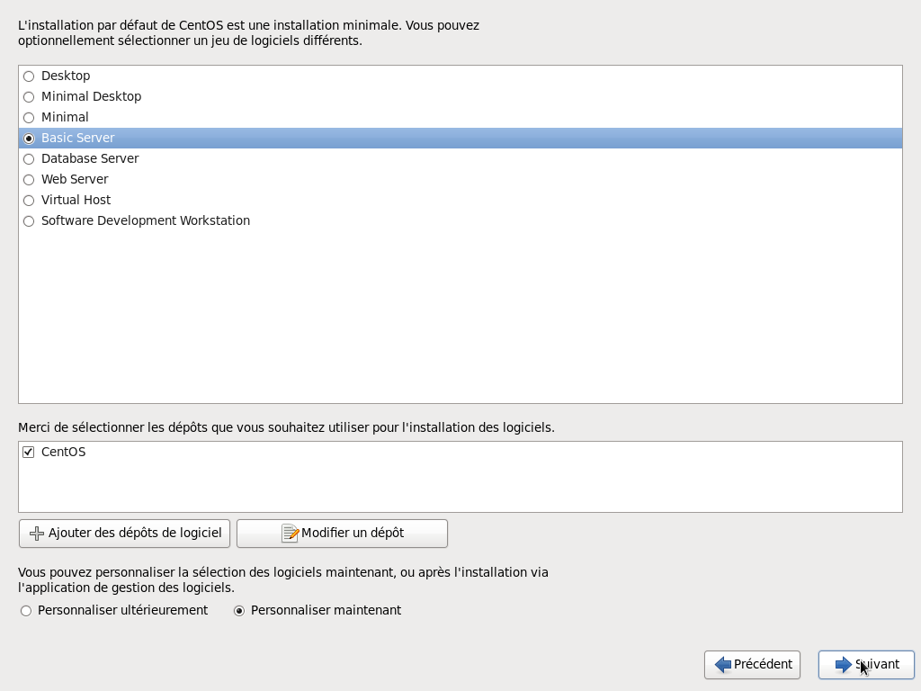Select the Desktop installation option
This screenshot has height=691, width=921.
(x=29, y=76)
